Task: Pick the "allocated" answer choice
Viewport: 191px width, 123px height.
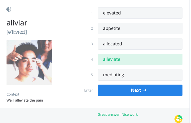Action: (x=140, y=44)
